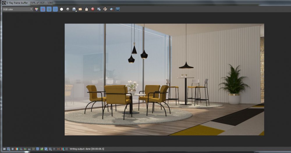Image resolution: width=291 pixels, height=153 pixels.
Task: Expand save options arrow beside disk icon
Action: point(76,11)
